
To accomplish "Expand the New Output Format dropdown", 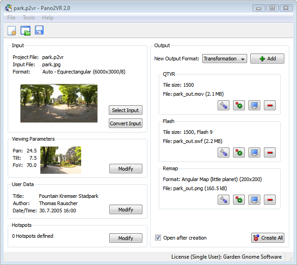I will coord(224,59).
